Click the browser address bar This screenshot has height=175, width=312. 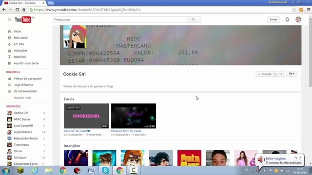pyautogui.click(x=159, y=10)
